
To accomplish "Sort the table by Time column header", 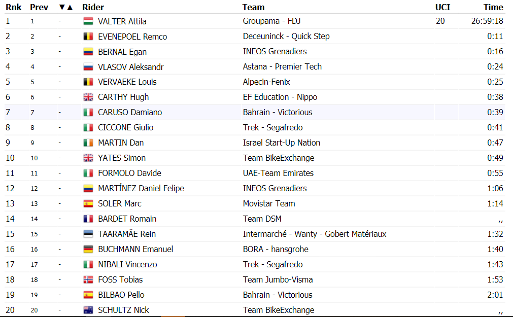I will (493, 7).
